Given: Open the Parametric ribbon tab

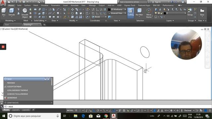Looking at the screenshot, I should pyautogui.click(x=56, y=5).
